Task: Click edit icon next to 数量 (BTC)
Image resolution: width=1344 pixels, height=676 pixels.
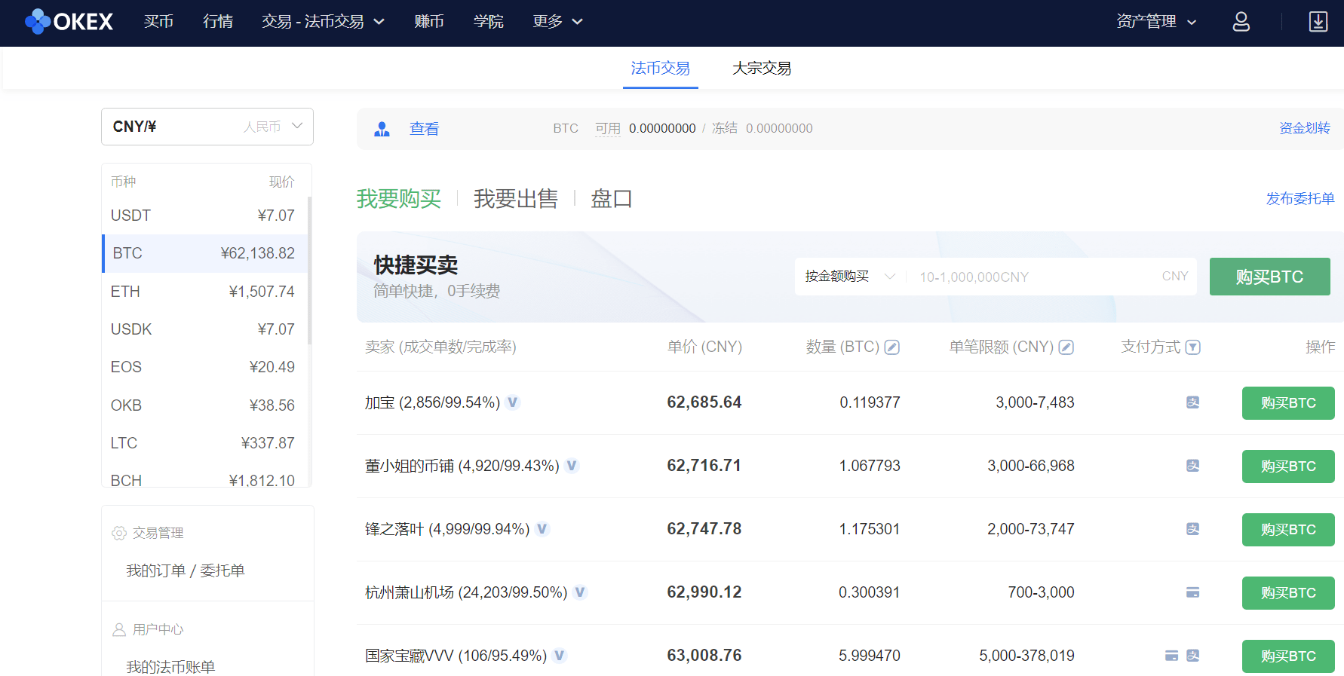Action: 891,347
